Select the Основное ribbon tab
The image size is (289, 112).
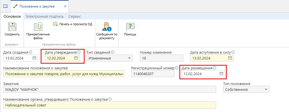click(12, 16)
